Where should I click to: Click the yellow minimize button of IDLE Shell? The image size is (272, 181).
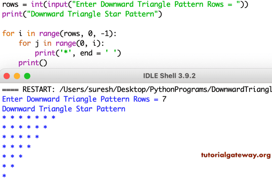pos(17,76)
